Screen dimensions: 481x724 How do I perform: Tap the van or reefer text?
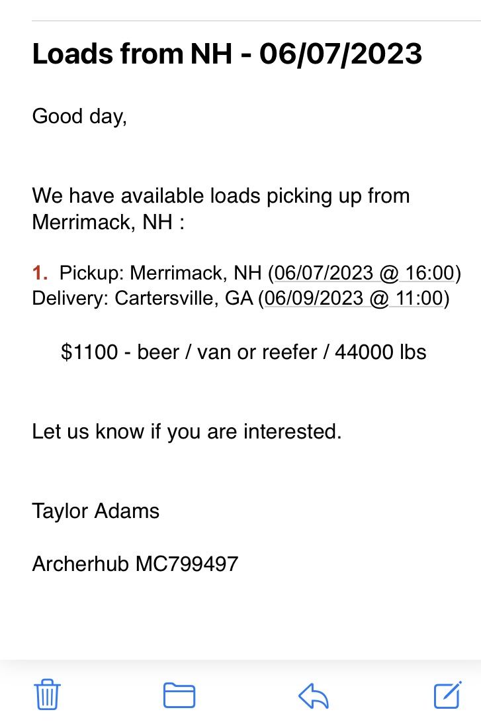(x=257, y=352)
